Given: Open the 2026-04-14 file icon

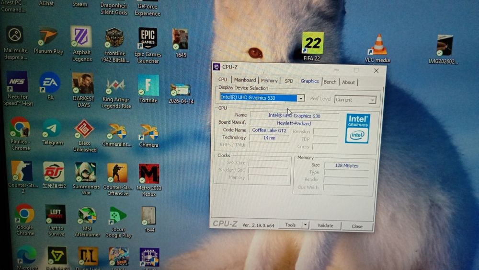Looking at the screenshot, I should coord(181,94).
